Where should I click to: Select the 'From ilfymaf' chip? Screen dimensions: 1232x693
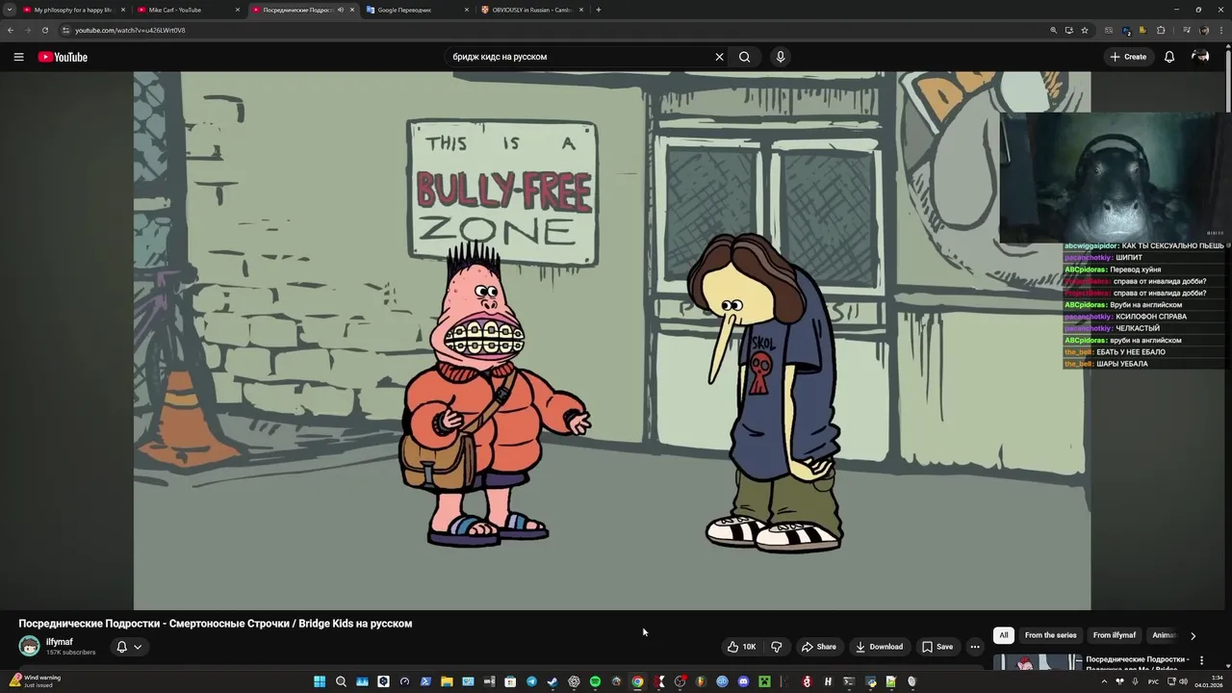[x=1115, y=635]
